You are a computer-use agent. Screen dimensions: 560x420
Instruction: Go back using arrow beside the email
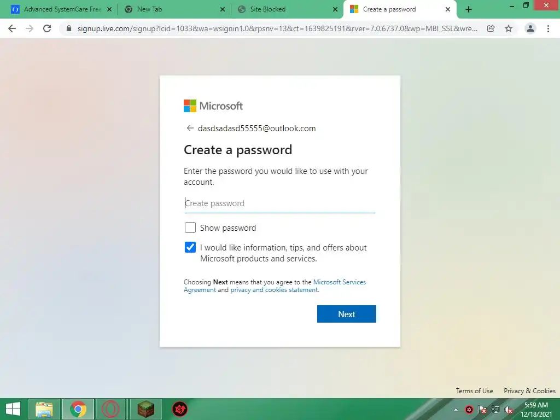tap(190, 128)
